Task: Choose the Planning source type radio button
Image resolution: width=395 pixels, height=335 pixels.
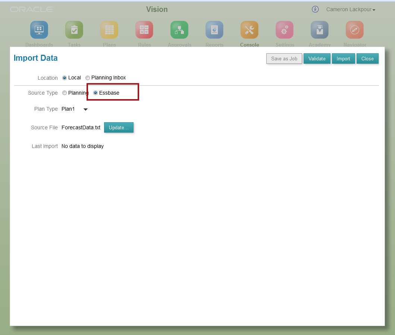Action: [65, 93]
